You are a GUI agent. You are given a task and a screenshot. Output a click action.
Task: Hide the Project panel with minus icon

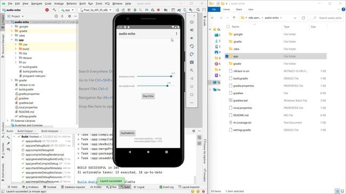(76, 16)
